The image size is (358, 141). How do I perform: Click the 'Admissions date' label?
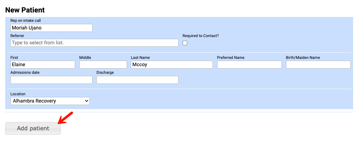click(x=25, y=72)
